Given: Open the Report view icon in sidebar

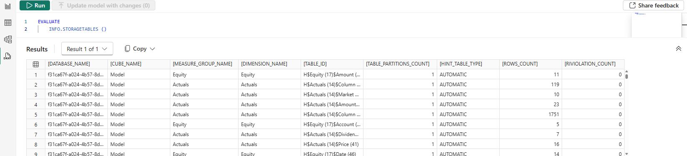Looking at the screenshot, I should pyautogui.click(x=7, y=6).
